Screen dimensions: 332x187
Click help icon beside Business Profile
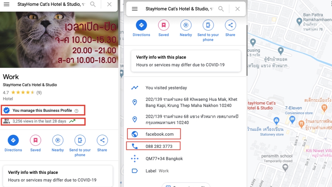click(x=77, y=111)
